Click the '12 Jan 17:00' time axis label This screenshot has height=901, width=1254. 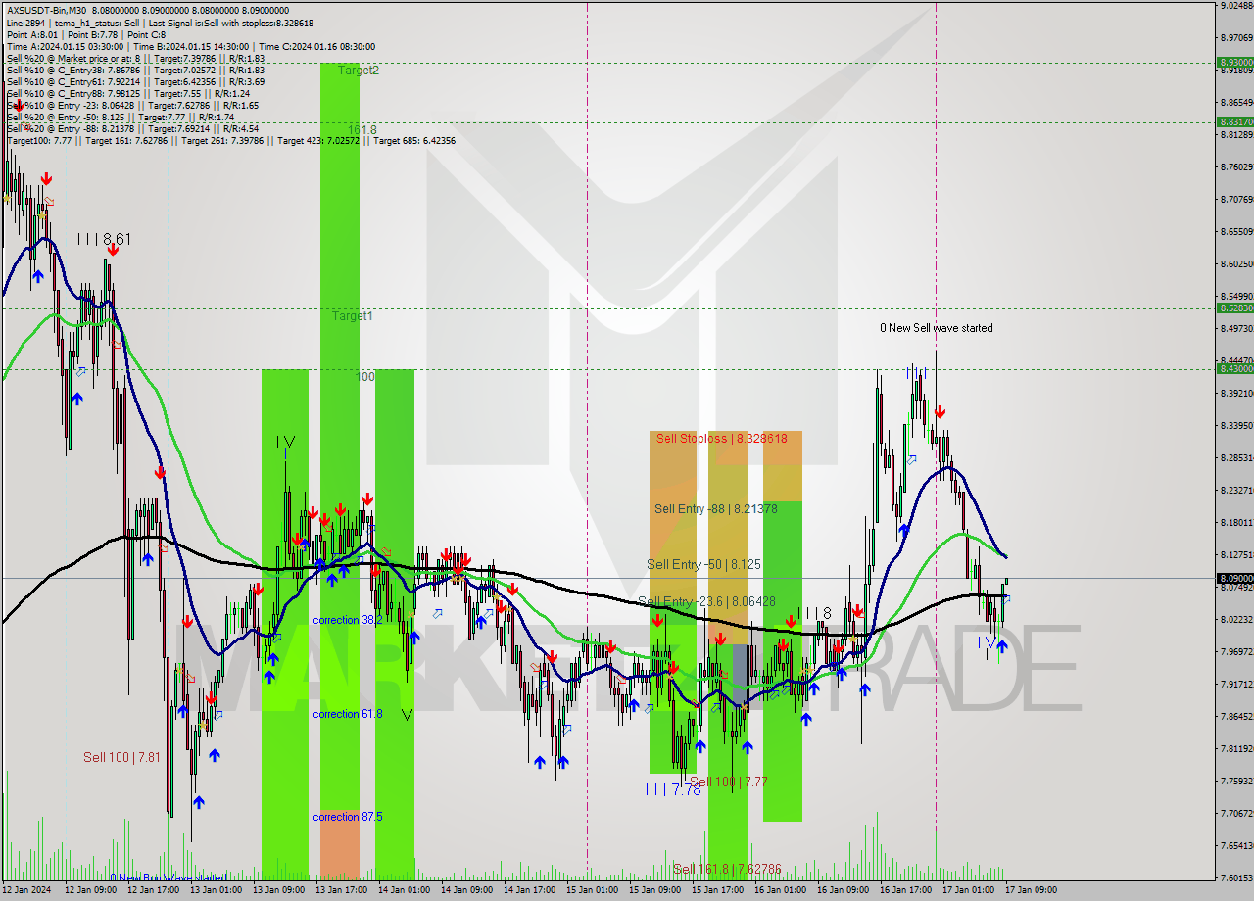click(154, 890)
